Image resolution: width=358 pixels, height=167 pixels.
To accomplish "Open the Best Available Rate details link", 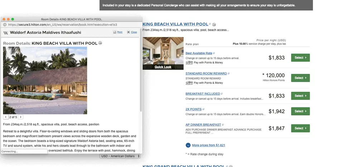I will tap(199, 53).
